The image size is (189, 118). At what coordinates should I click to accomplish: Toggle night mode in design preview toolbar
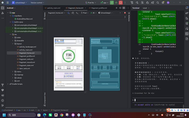pyautogui.click(x=77, y=13)
